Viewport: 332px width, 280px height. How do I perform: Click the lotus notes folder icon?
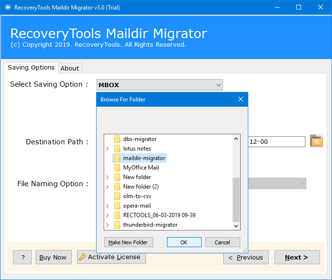[x=117, y=149]
